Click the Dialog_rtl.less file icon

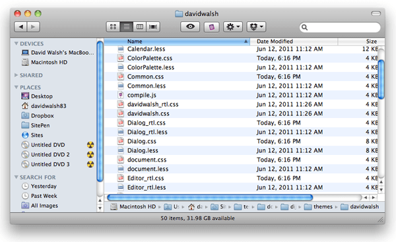(121, 132)
